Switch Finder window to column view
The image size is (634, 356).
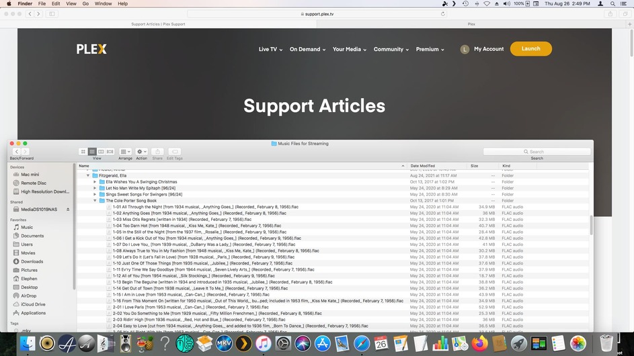101,152
